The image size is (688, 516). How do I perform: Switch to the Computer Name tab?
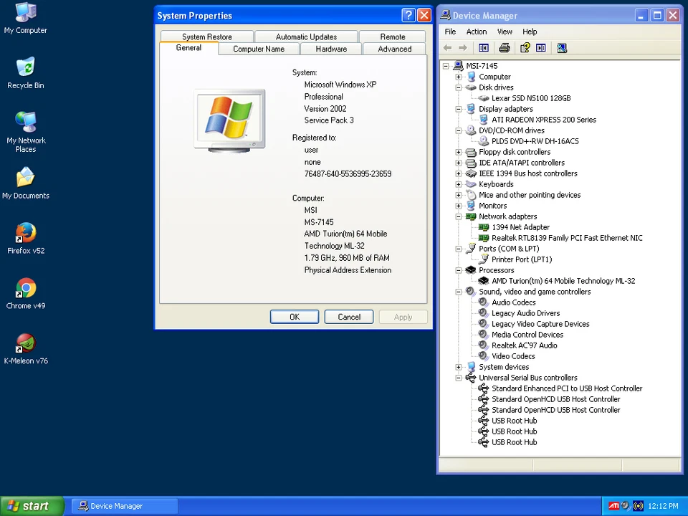click(x=258, y=49)
